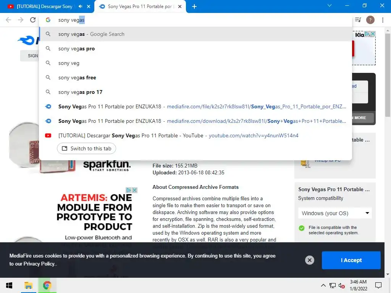Click the sparkfun logo ad
Viewport: 391px width, 293px height.
click(107, 166)
